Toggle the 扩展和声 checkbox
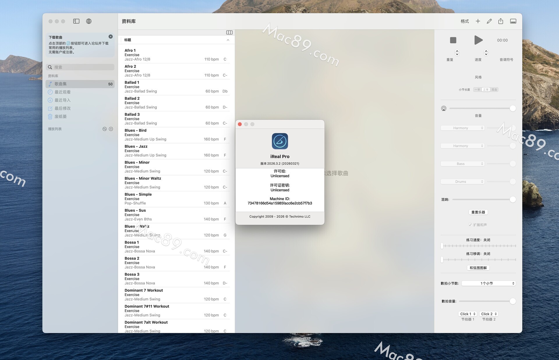Viewport: 559px width, 360px height. (x=470, y=225)
